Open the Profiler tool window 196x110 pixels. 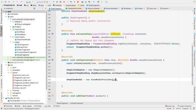(38, 106)
